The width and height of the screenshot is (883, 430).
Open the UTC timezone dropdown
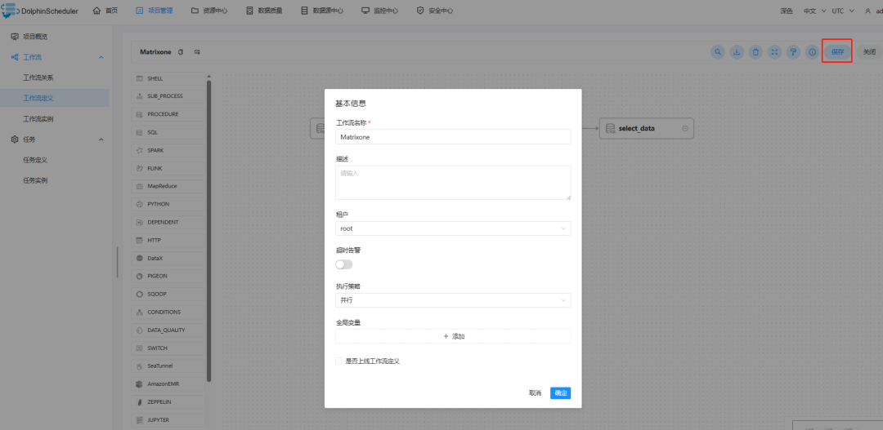coord(843,11)
